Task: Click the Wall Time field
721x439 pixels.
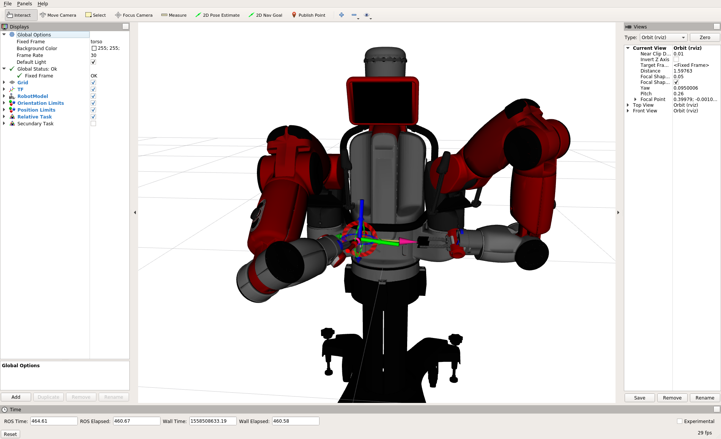Action: 213,421
